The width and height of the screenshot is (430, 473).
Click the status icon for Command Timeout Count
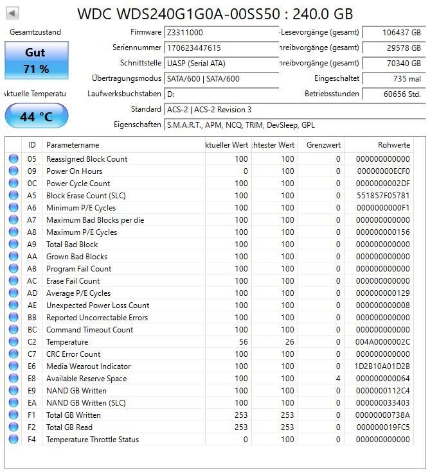click(13, 329)
